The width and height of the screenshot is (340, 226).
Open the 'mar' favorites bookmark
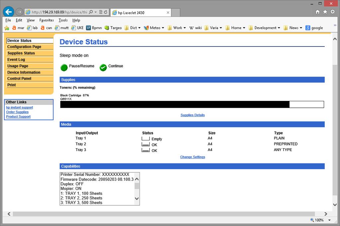point(18,28)
